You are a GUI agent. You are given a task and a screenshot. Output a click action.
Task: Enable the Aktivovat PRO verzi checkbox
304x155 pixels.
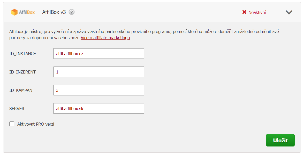[12, 124]
